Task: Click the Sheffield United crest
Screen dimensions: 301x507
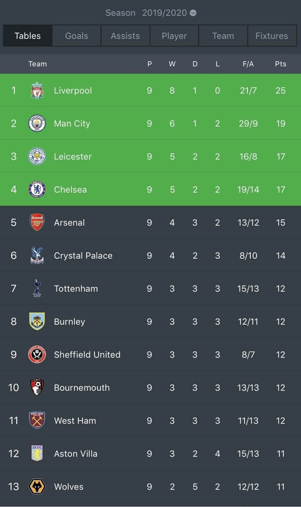Action: coord(37,355)
